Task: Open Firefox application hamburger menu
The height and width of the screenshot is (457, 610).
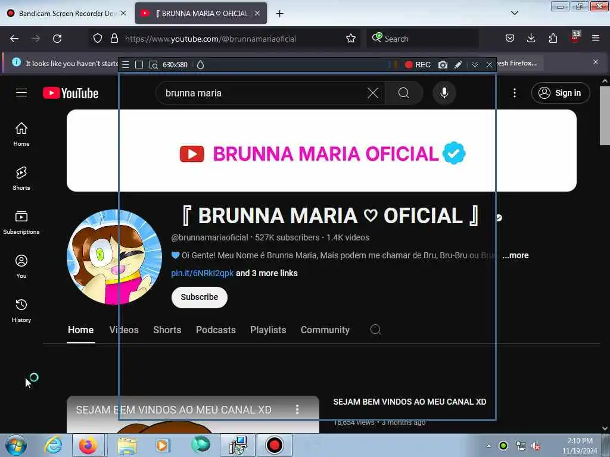Action: (596, 39)
